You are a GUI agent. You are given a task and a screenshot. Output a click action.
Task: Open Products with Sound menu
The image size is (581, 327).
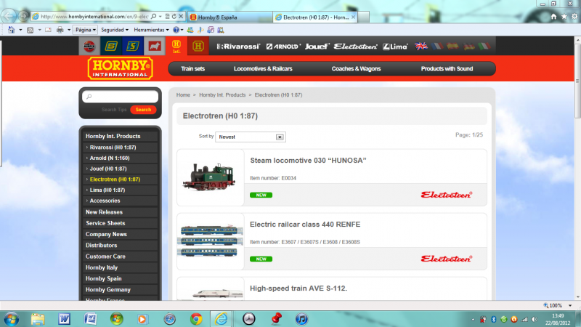(447, 68)
